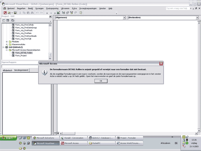Click the help question input field

(178, 8)
